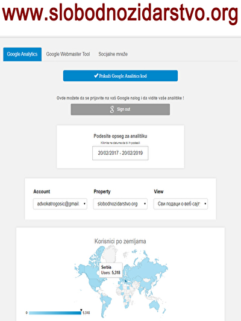
Task: Switch to Google Webmaster Tool tab
Action: 68,54
